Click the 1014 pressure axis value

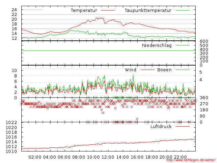click(11, 142)
